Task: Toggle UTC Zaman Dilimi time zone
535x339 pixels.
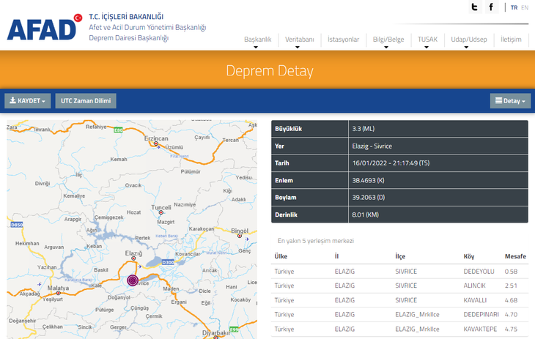Action: [86, 101]
